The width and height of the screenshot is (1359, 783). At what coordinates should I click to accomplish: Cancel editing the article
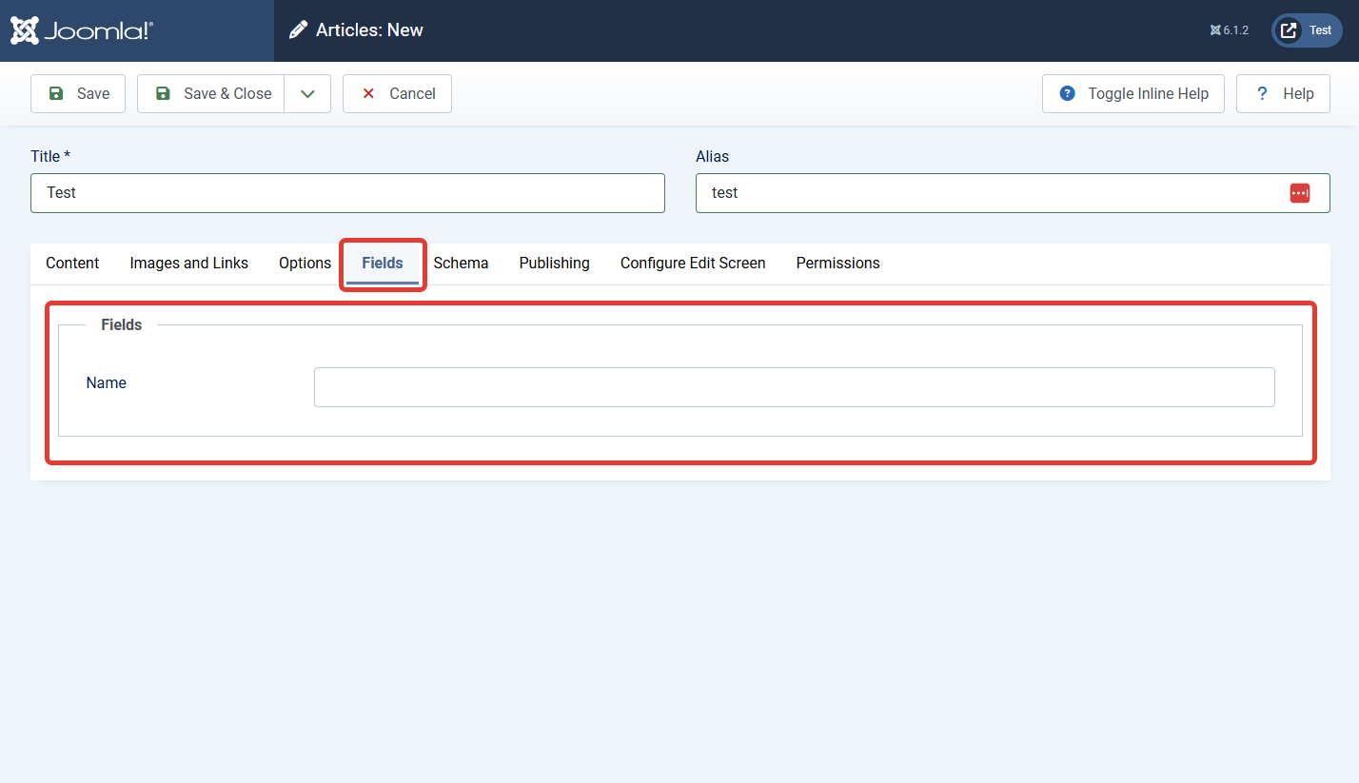[397, 94]
